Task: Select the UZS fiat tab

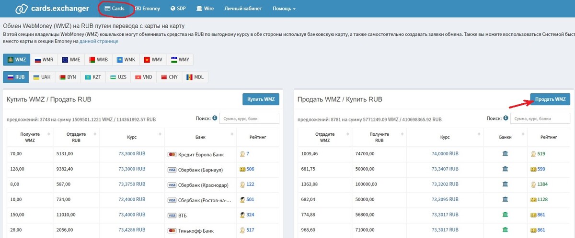Action: [118, 77]
